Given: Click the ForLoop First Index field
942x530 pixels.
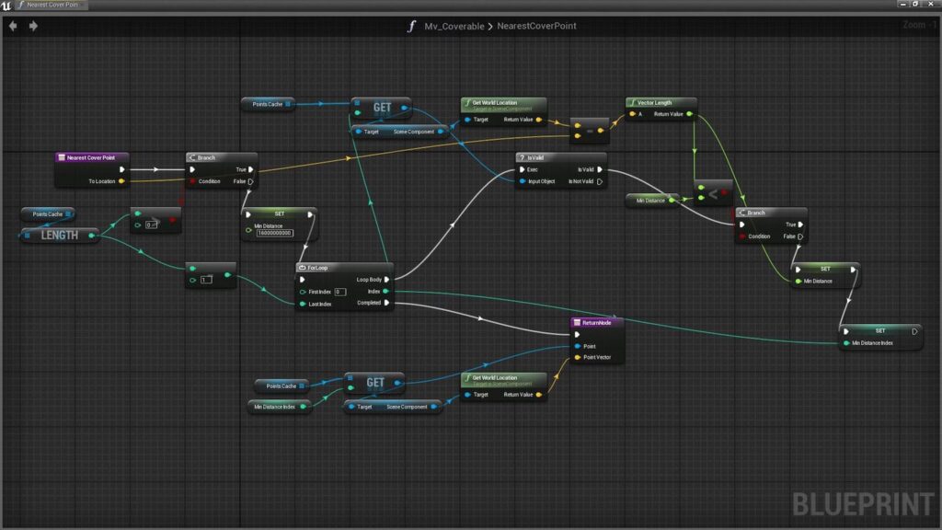Looking at the screenshot, I should tap(340, 292).
